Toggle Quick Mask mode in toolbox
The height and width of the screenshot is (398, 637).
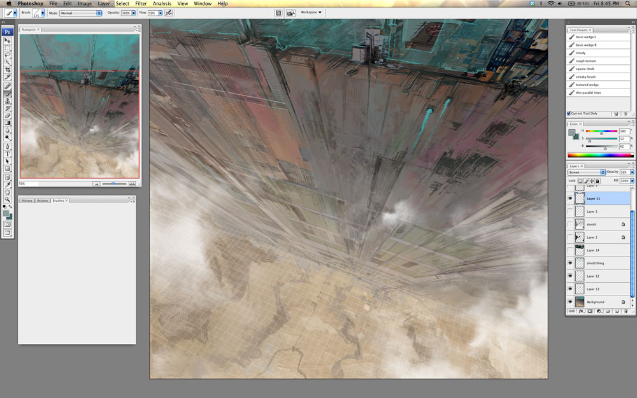tap(7, 224)
